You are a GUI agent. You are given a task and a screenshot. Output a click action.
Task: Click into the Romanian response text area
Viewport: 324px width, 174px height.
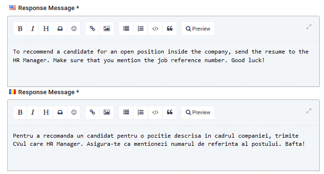pyautogui.click(x=163, y=148)
